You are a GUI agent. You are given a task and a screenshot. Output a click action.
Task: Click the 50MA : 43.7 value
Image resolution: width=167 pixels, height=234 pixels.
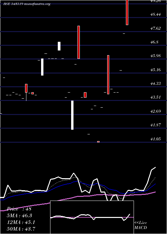[x=21, y=229]
